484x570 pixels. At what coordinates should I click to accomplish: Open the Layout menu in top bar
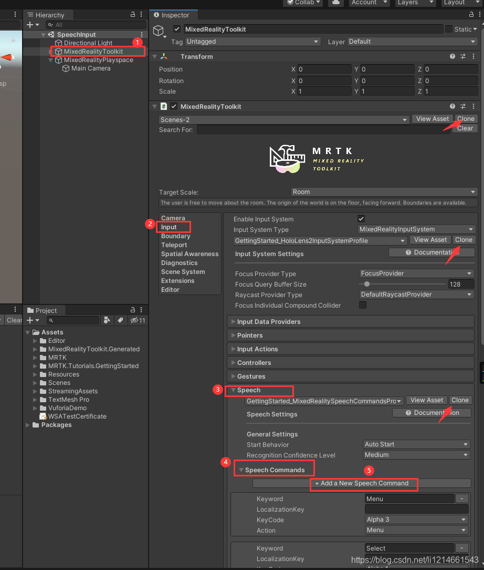[x=462, y=3]
